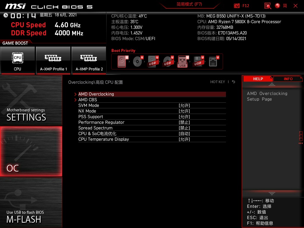Open M-FLASH to flash BIOS

pyautogui.click(x=31, y=202)
